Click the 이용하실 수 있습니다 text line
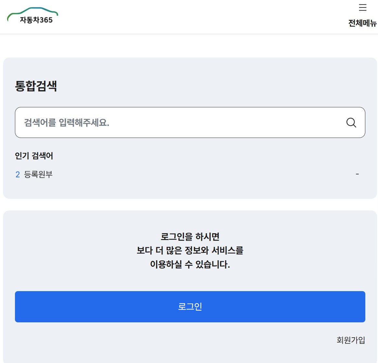This screenshot has height=363, width=378. pos(190,264)
